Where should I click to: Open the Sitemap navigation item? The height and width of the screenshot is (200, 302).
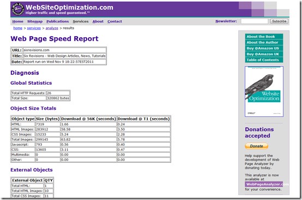click(35, 21)
